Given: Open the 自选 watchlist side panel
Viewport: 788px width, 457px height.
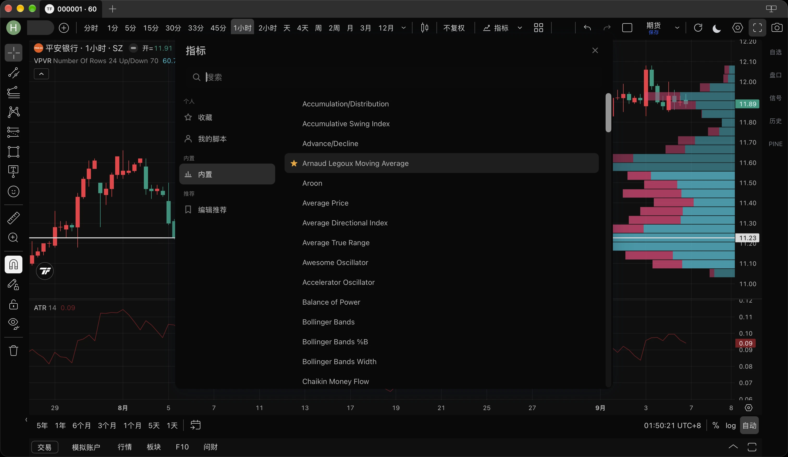Looking at the screenshot, I should [x=775, y=52].
